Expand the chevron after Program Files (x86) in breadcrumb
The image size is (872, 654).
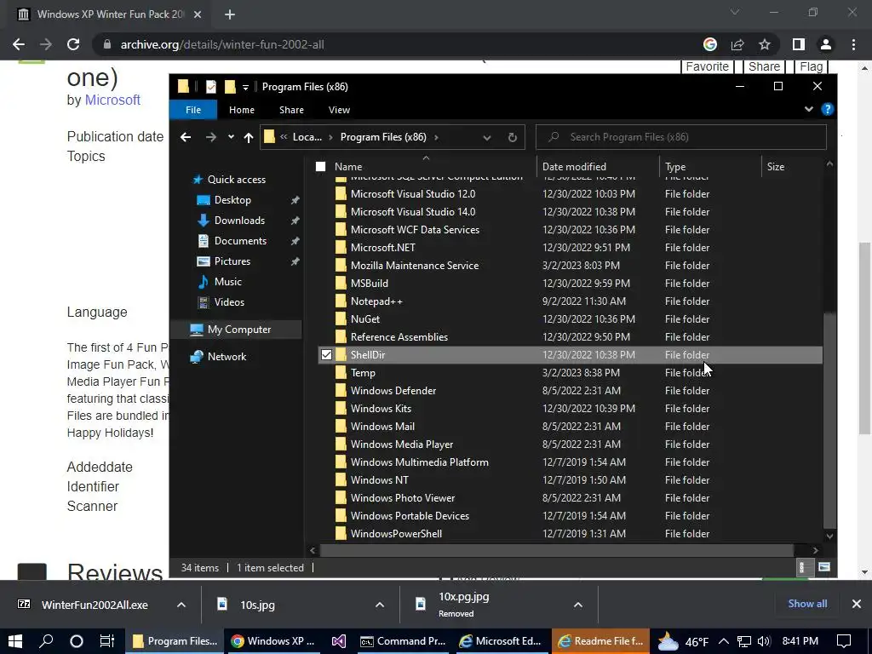436,137
